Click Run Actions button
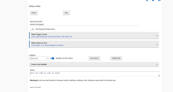Viewport: 173px width, 92px height. coord(94,58)
